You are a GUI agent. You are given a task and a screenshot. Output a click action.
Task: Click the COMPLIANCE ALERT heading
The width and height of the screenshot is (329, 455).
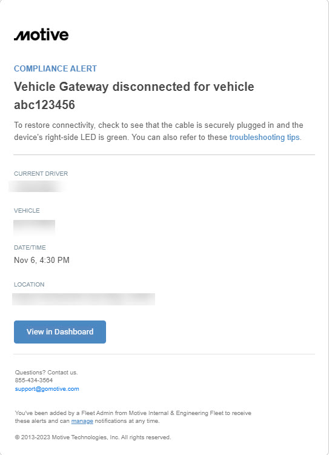[55, 68]
